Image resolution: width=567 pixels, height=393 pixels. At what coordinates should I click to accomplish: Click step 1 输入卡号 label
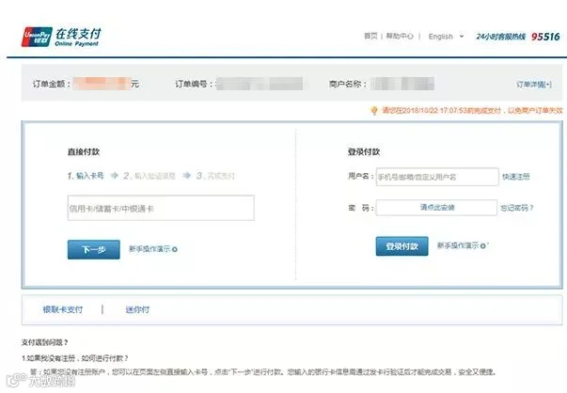(x=86, y=176)
